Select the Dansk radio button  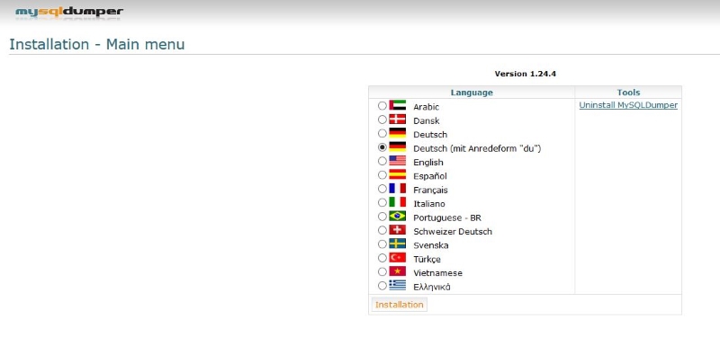pos(382,120)
